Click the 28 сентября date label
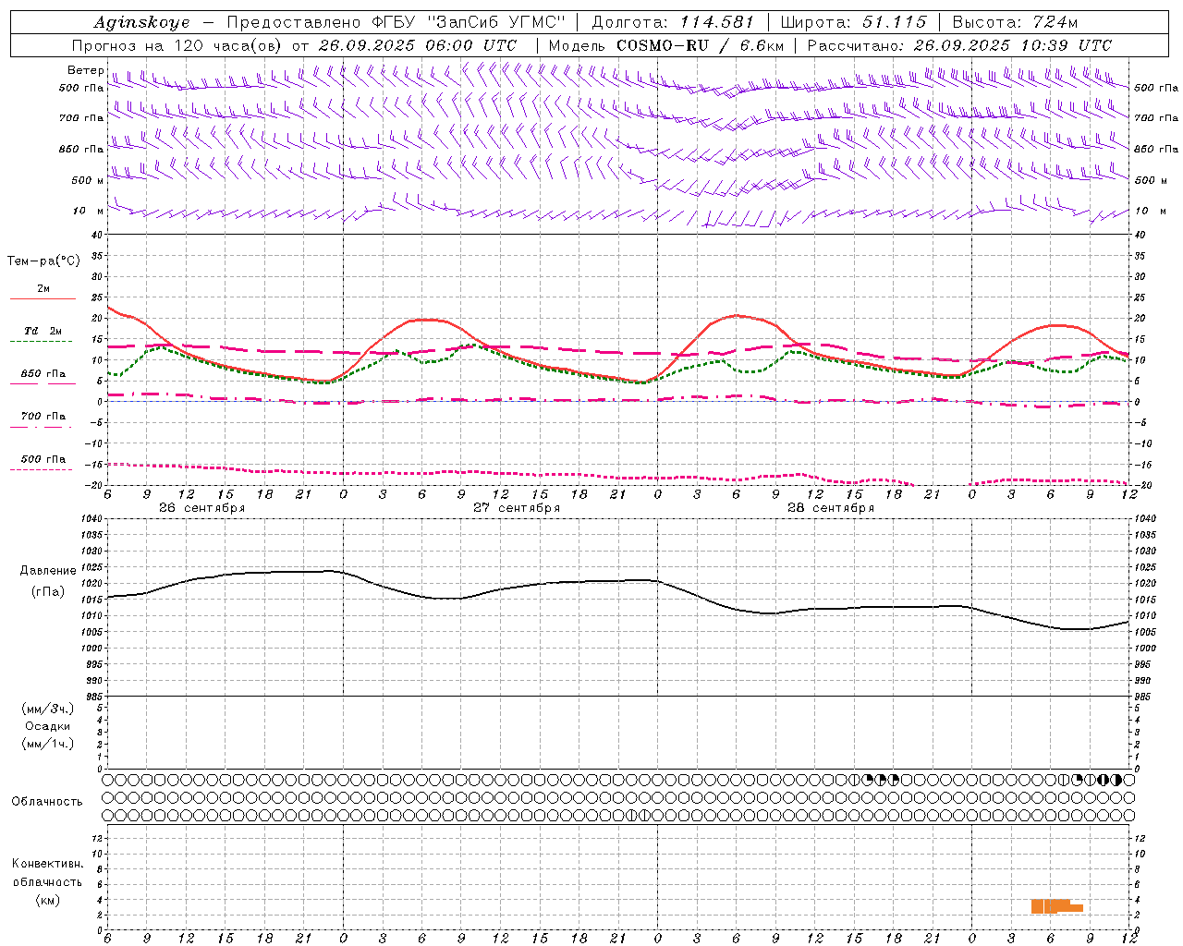The height and width of the screenshot is (946, 1183). [830, 508]
